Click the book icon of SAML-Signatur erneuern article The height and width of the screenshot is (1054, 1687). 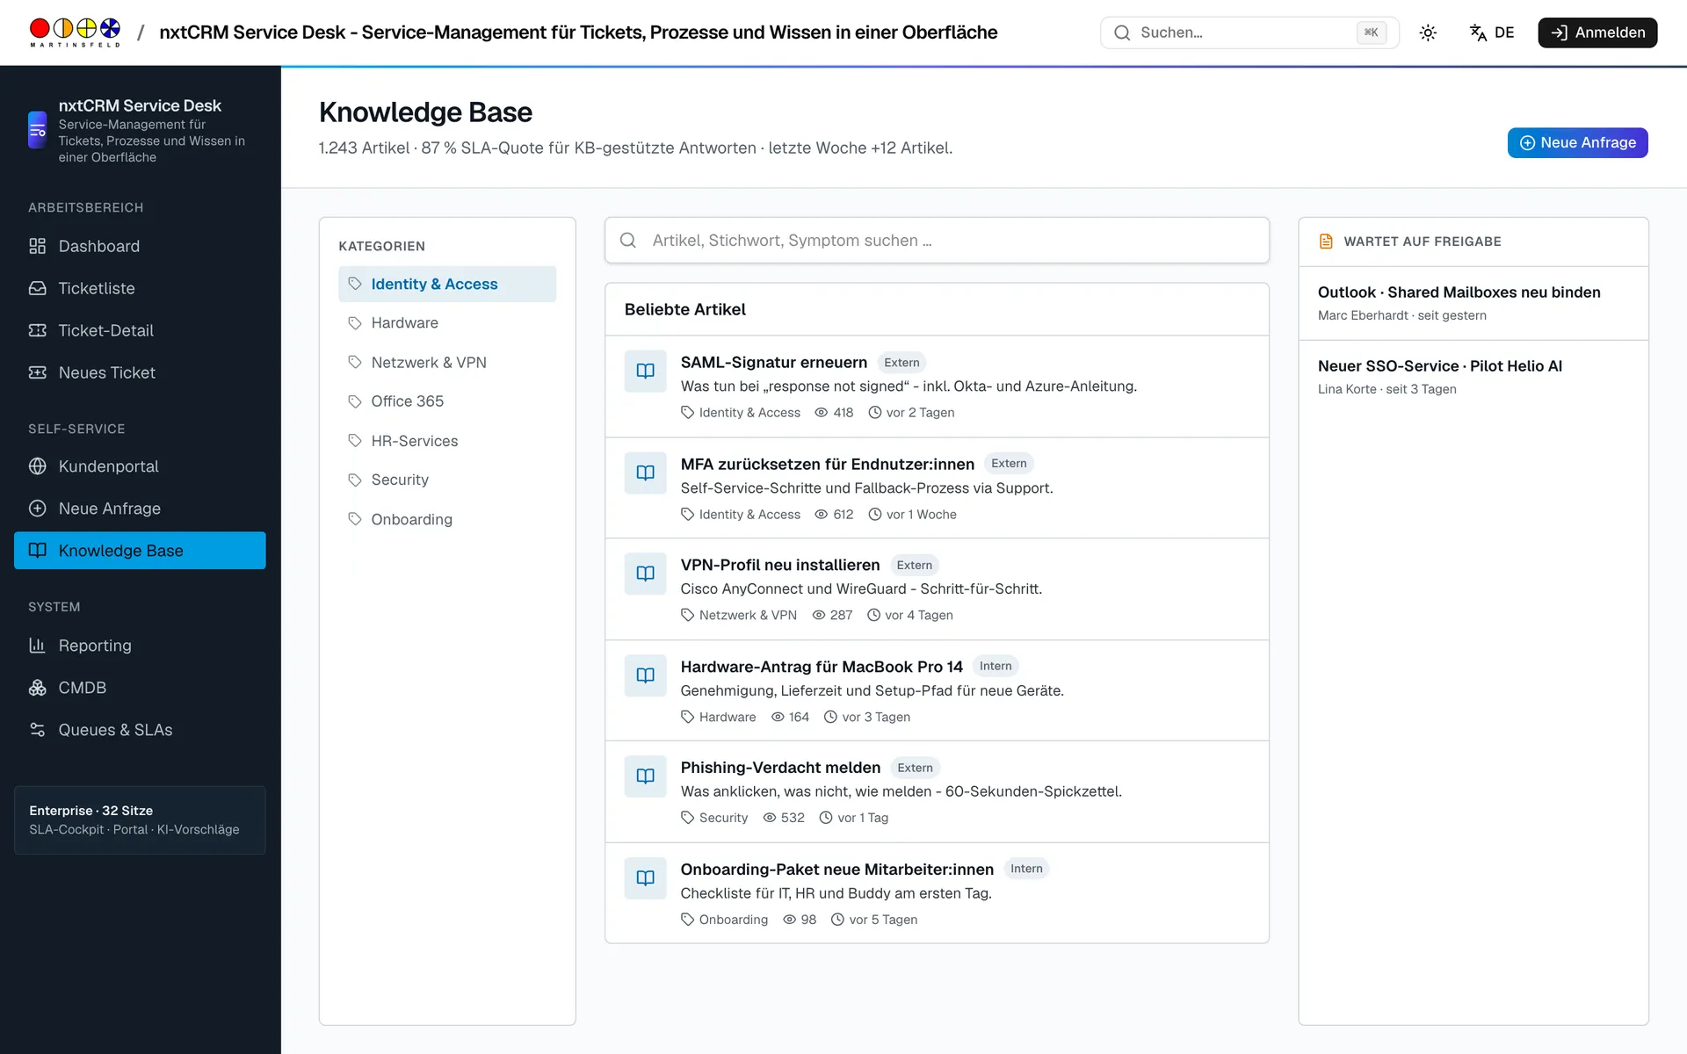646,372
